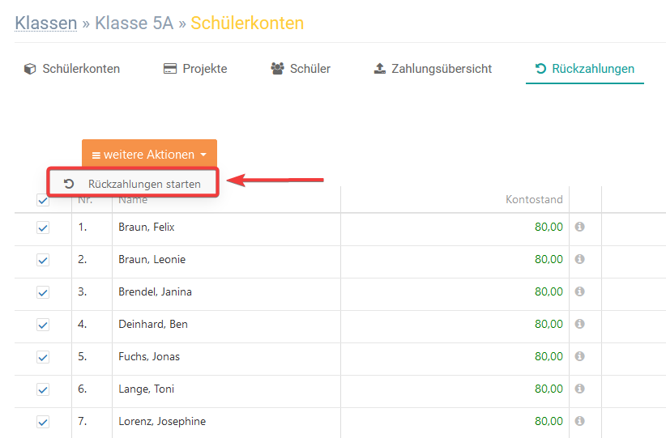Click info icon in Fuchs, Jonas row
The width and height of the screenshot is (666, 438).
point(579,357)
